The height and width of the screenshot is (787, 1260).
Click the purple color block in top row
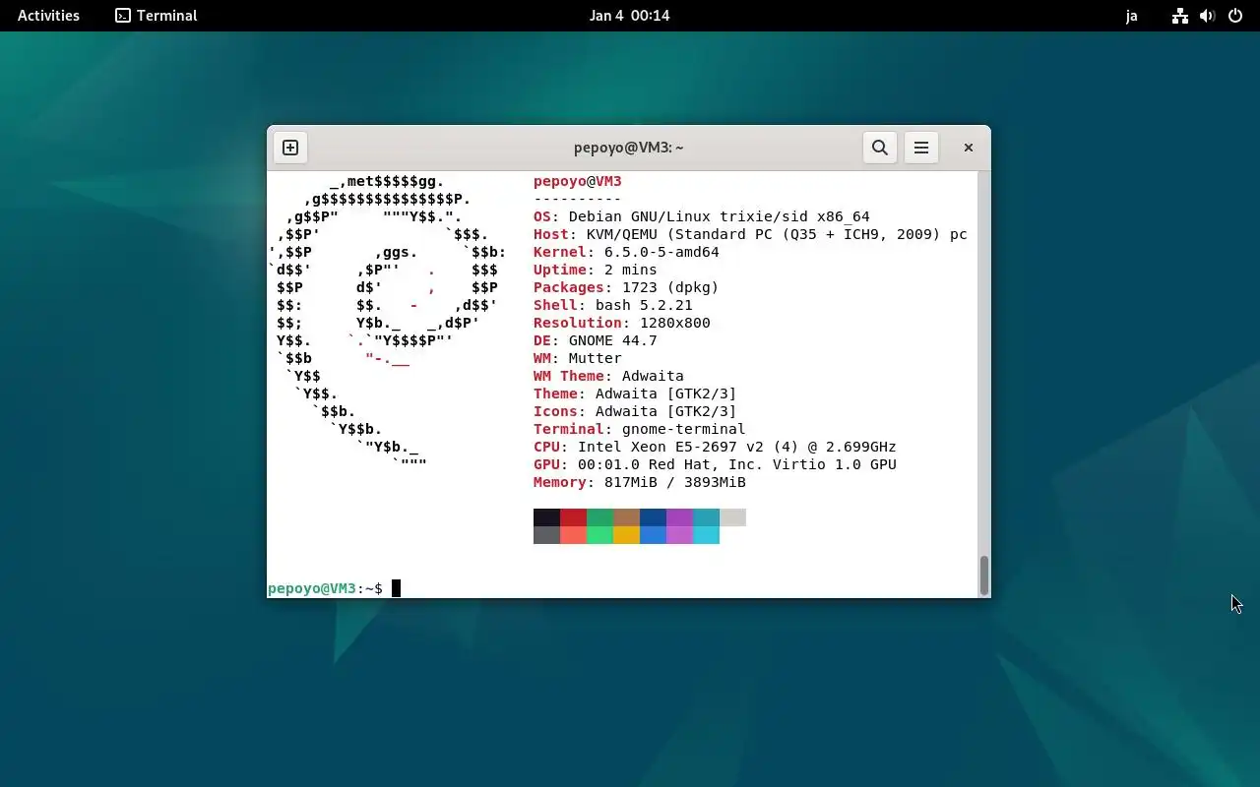click(x=679, y=517)
